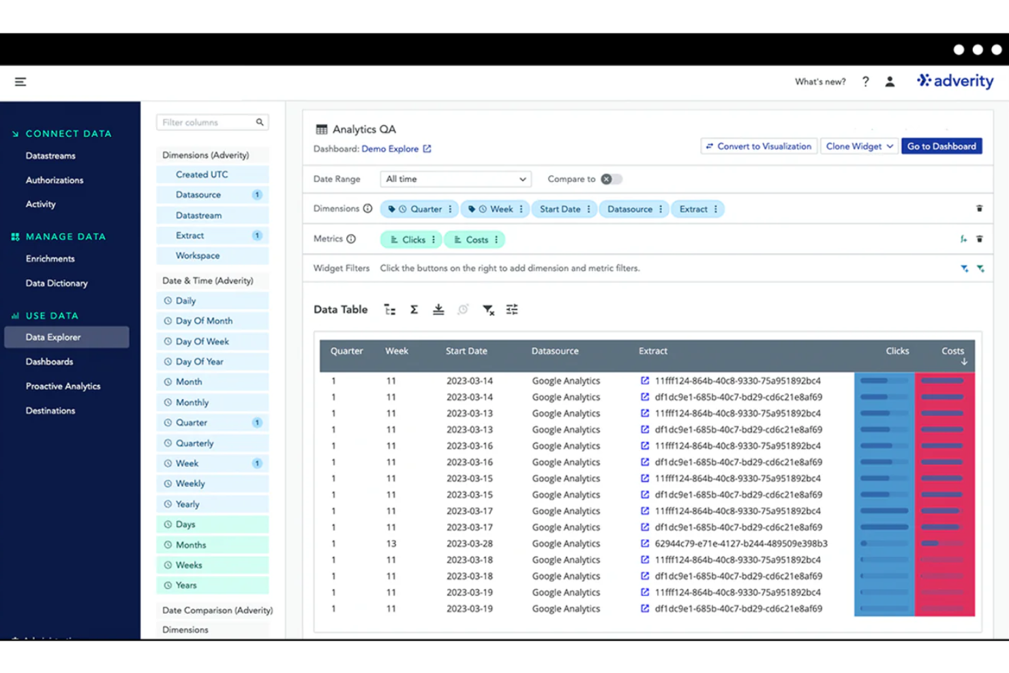Viewport: 1009px width, 673px height.
Task: Add a metric filter with the green funnel icon
Action: (981, 269)
